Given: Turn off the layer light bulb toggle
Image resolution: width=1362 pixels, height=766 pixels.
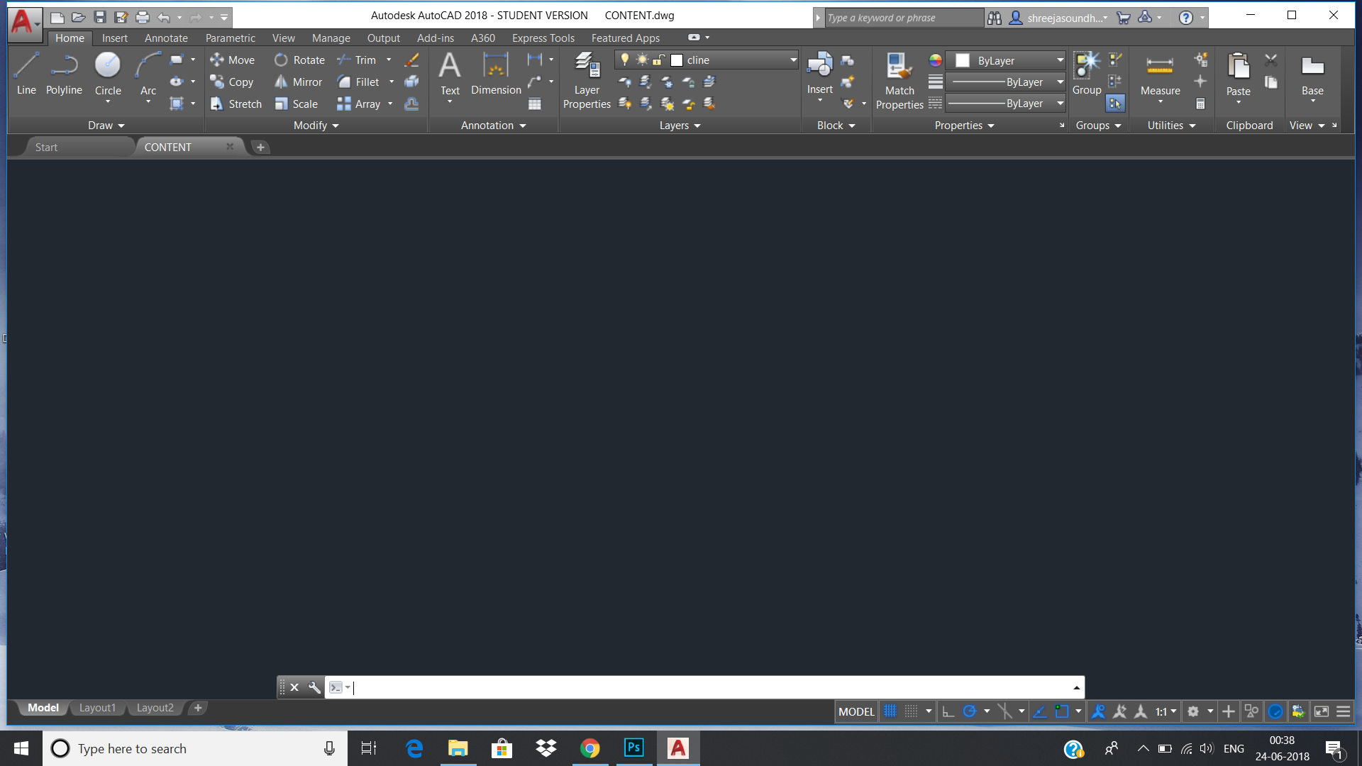Looking at the screenshot, I should 625,60.
